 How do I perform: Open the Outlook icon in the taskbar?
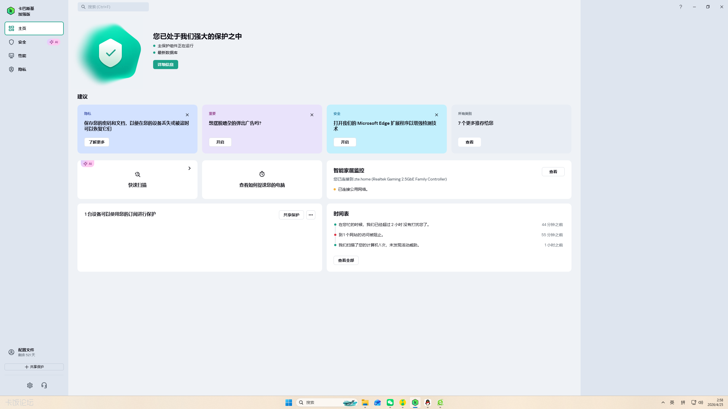point(378,402)
